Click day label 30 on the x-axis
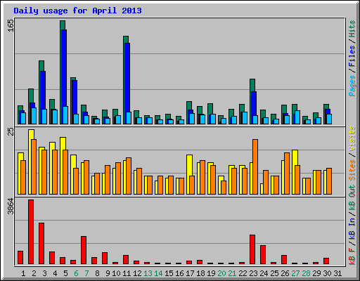 point(327,273)
